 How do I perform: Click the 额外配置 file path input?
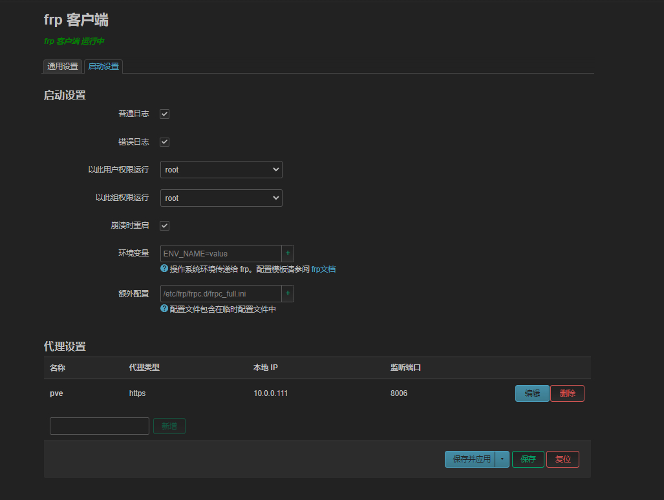pyautogui.click(x=220, y=293)
